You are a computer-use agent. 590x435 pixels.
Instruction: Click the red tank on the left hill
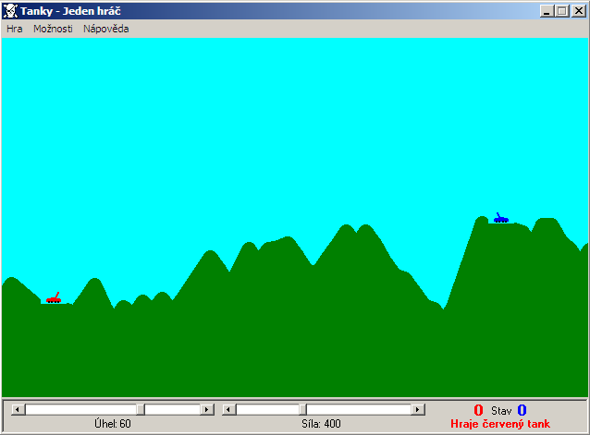[54, 298]
